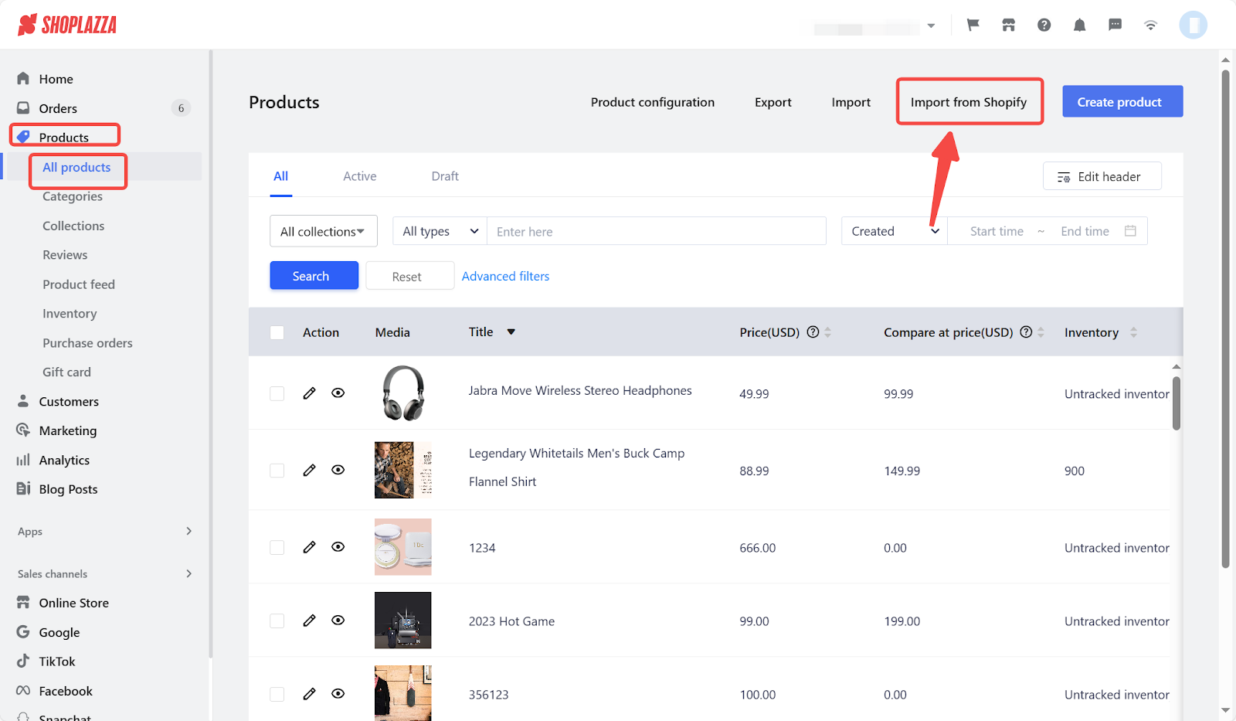
Task: Open the Title column dropdown arrow
Action: click(x=511, y=332)
